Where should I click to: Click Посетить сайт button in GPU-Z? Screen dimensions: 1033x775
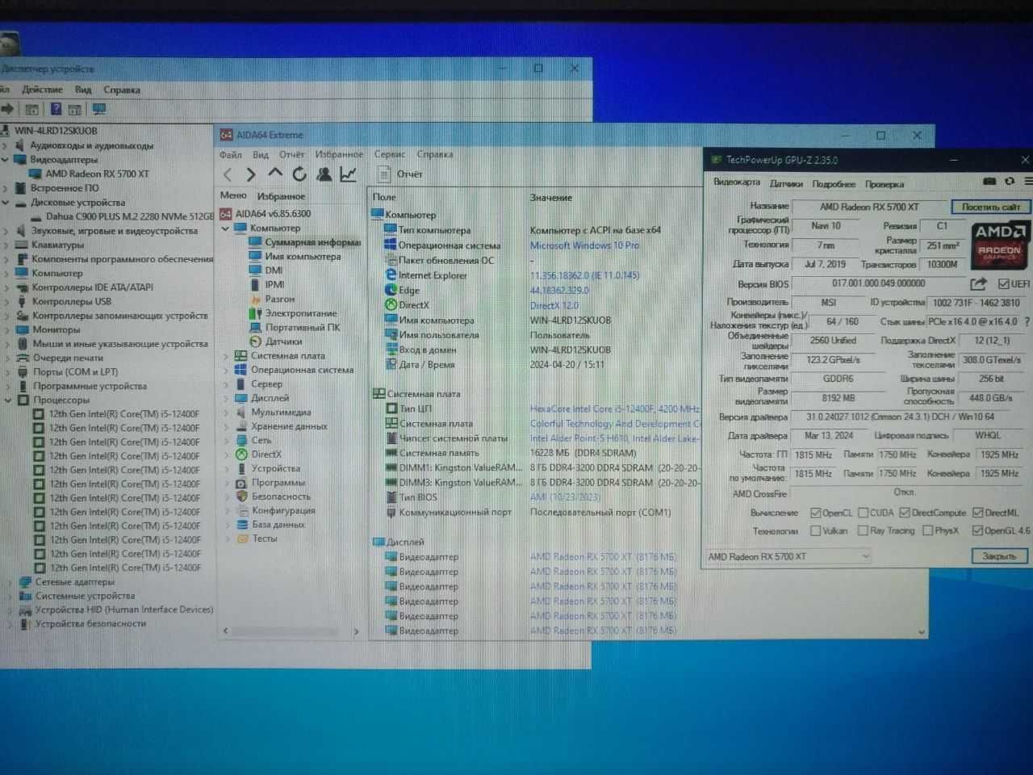point(990,207)
